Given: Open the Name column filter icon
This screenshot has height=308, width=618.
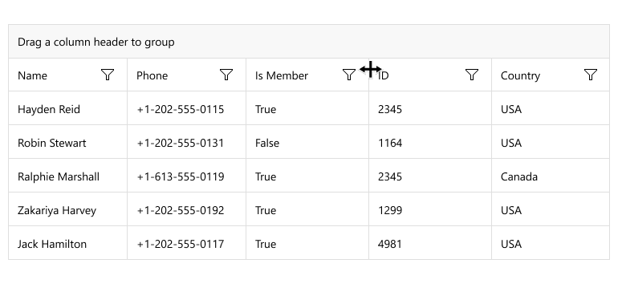Looking at the screenshot, I should coord(108,75).
